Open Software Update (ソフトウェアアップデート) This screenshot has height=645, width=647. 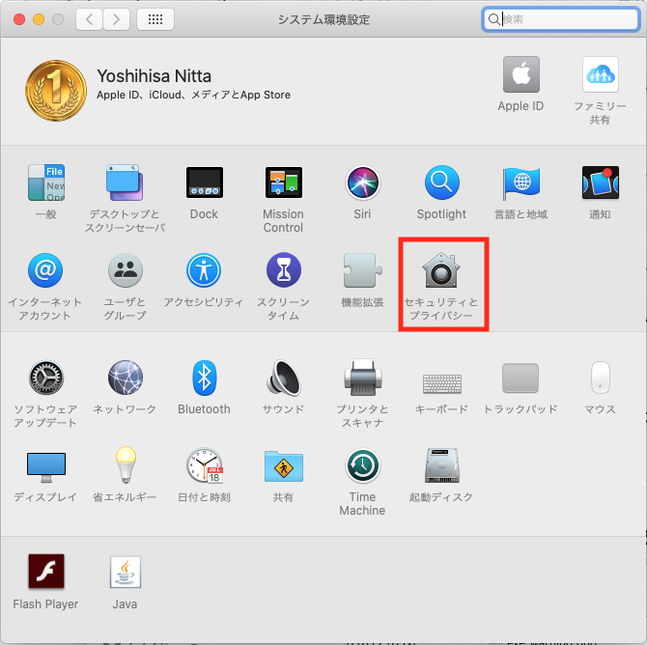pyautogui.click(x=45, y=378)
